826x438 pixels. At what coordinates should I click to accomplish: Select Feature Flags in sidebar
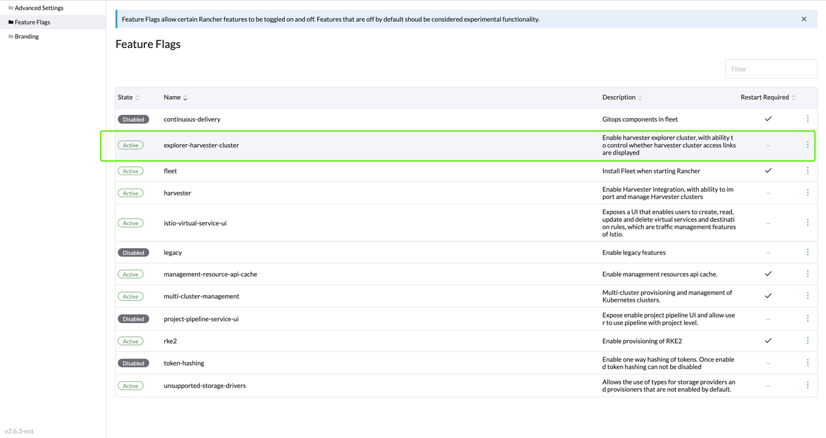pyautogui.click(x=32, y=22)
